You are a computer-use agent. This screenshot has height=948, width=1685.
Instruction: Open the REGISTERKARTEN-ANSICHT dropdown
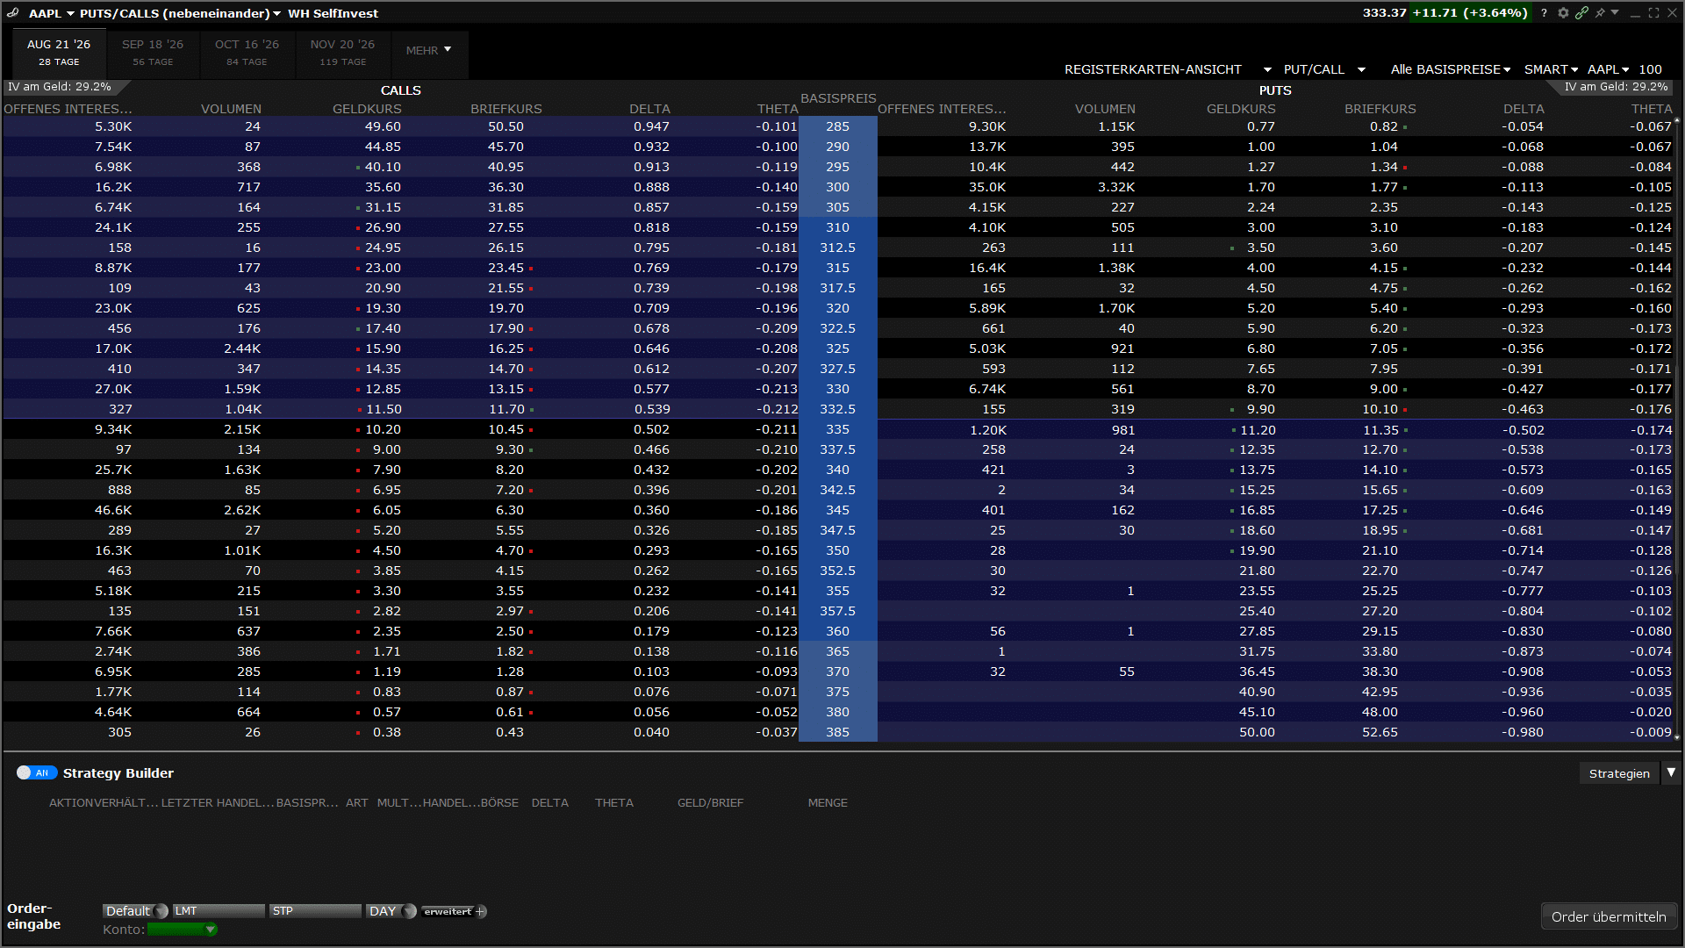point(1167,69)
